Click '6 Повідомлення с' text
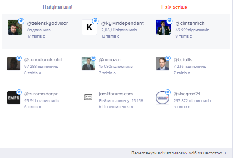 [x=116, y=107]
